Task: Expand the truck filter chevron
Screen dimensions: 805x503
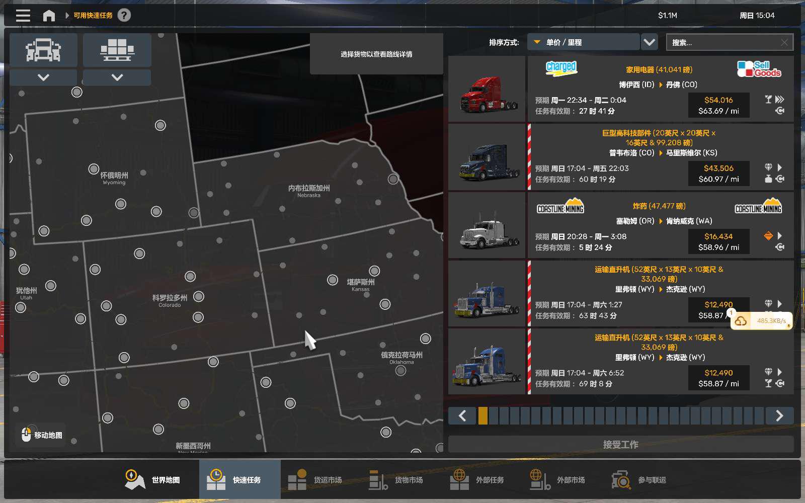Action: click(x=43, y=77)
